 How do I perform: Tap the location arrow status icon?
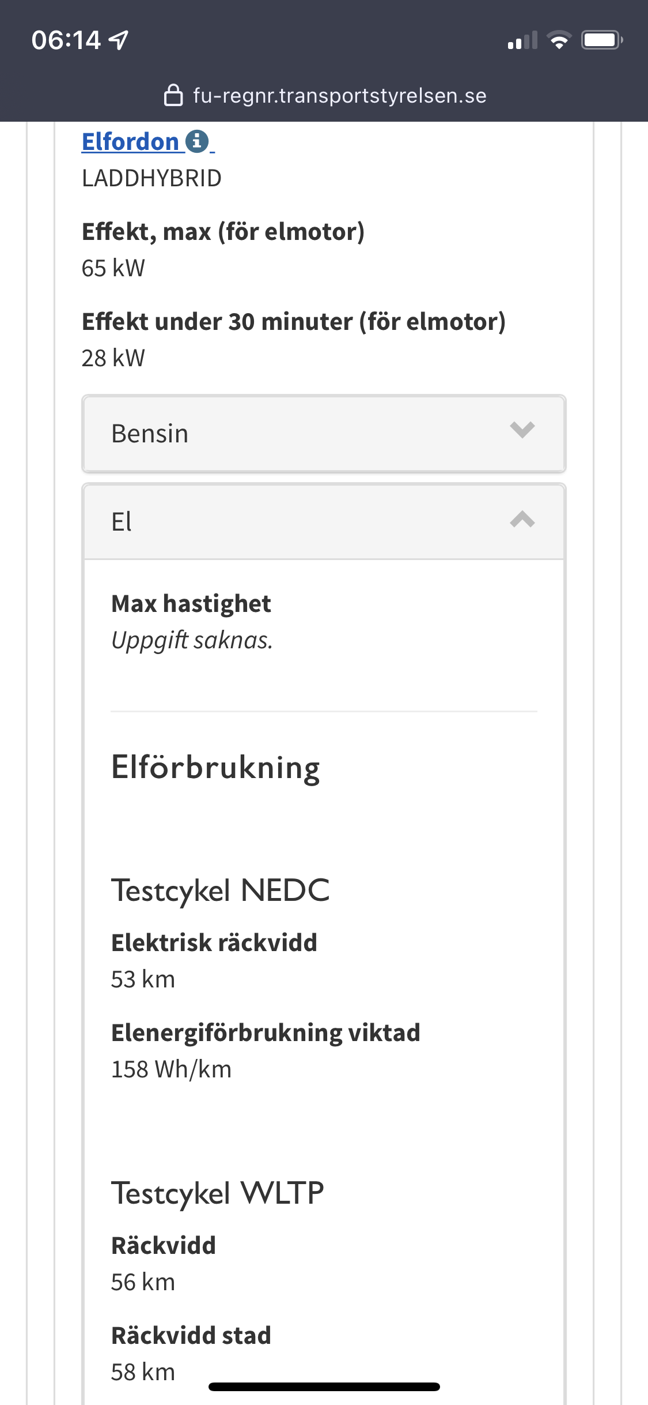(x=119, y=40)
